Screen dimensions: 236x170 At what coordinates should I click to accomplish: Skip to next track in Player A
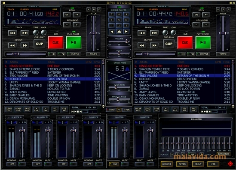point(25,33)
